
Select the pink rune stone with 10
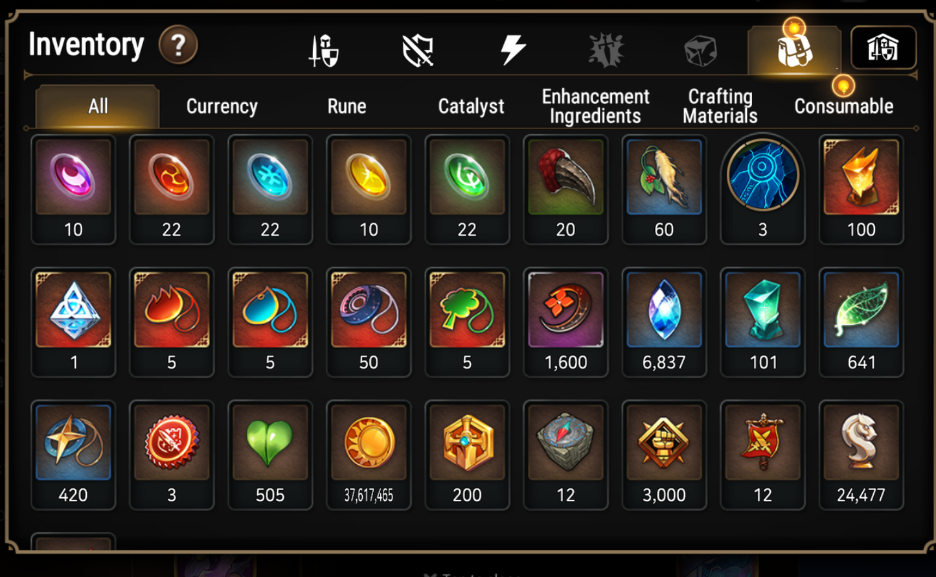coord(73,189)
